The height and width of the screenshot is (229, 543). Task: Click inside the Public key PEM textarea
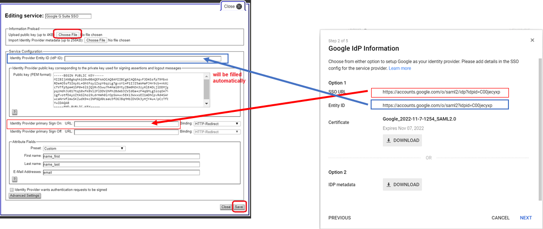coord(128,90)
